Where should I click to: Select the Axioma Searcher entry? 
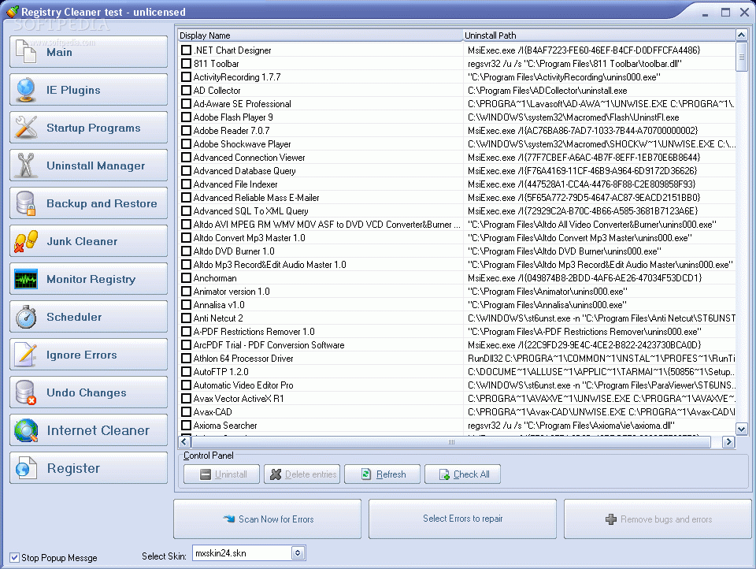click(225, 426)
